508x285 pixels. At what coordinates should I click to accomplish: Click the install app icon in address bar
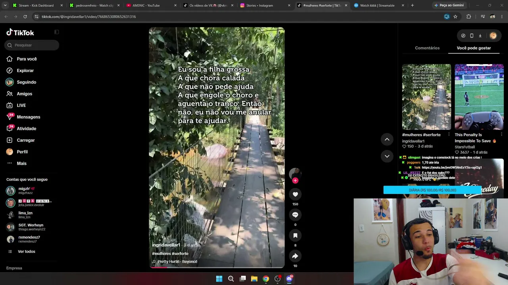447,17
